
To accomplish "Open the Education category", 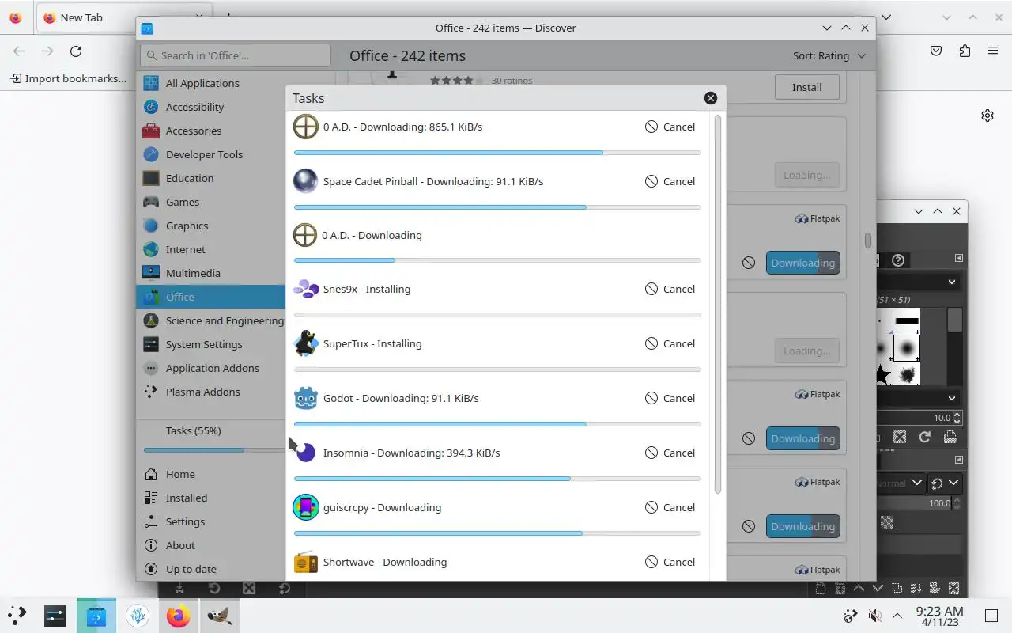I will (x=211, y=178).
